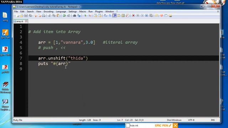Click line number 4 in the margin
Viewport: 228px width, 128px height.
tap(21, 42)
